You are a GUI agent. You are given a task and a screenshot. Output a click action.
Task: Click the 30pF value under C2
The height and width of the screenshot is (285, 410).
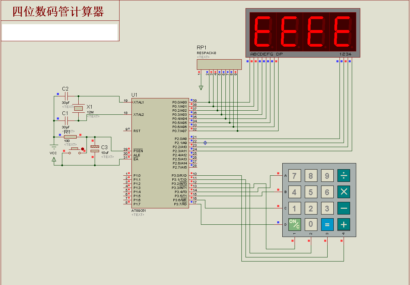point(66,102)
